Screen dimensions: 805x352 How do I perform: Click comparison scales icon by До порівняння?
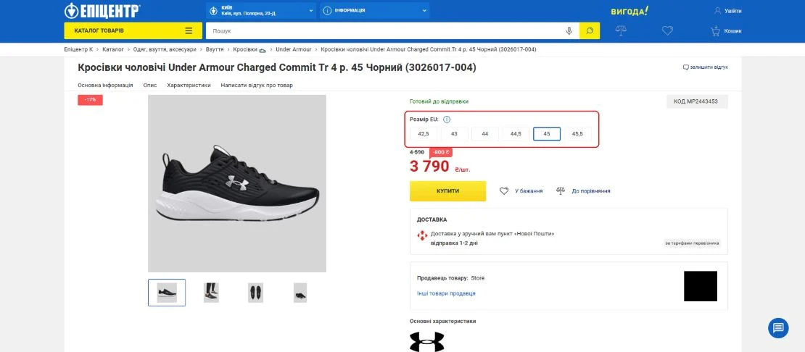pyautogui.click(x=561, y=190)
